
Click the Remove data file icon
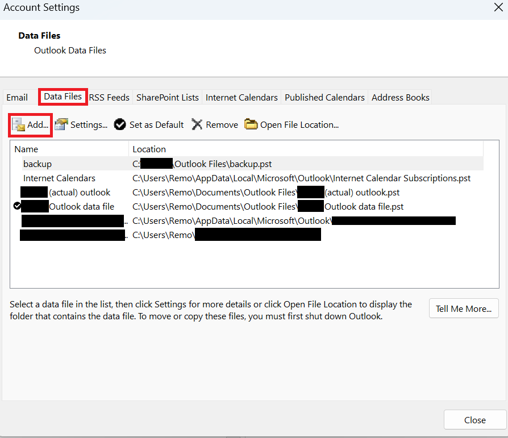[x=197, y=124]
